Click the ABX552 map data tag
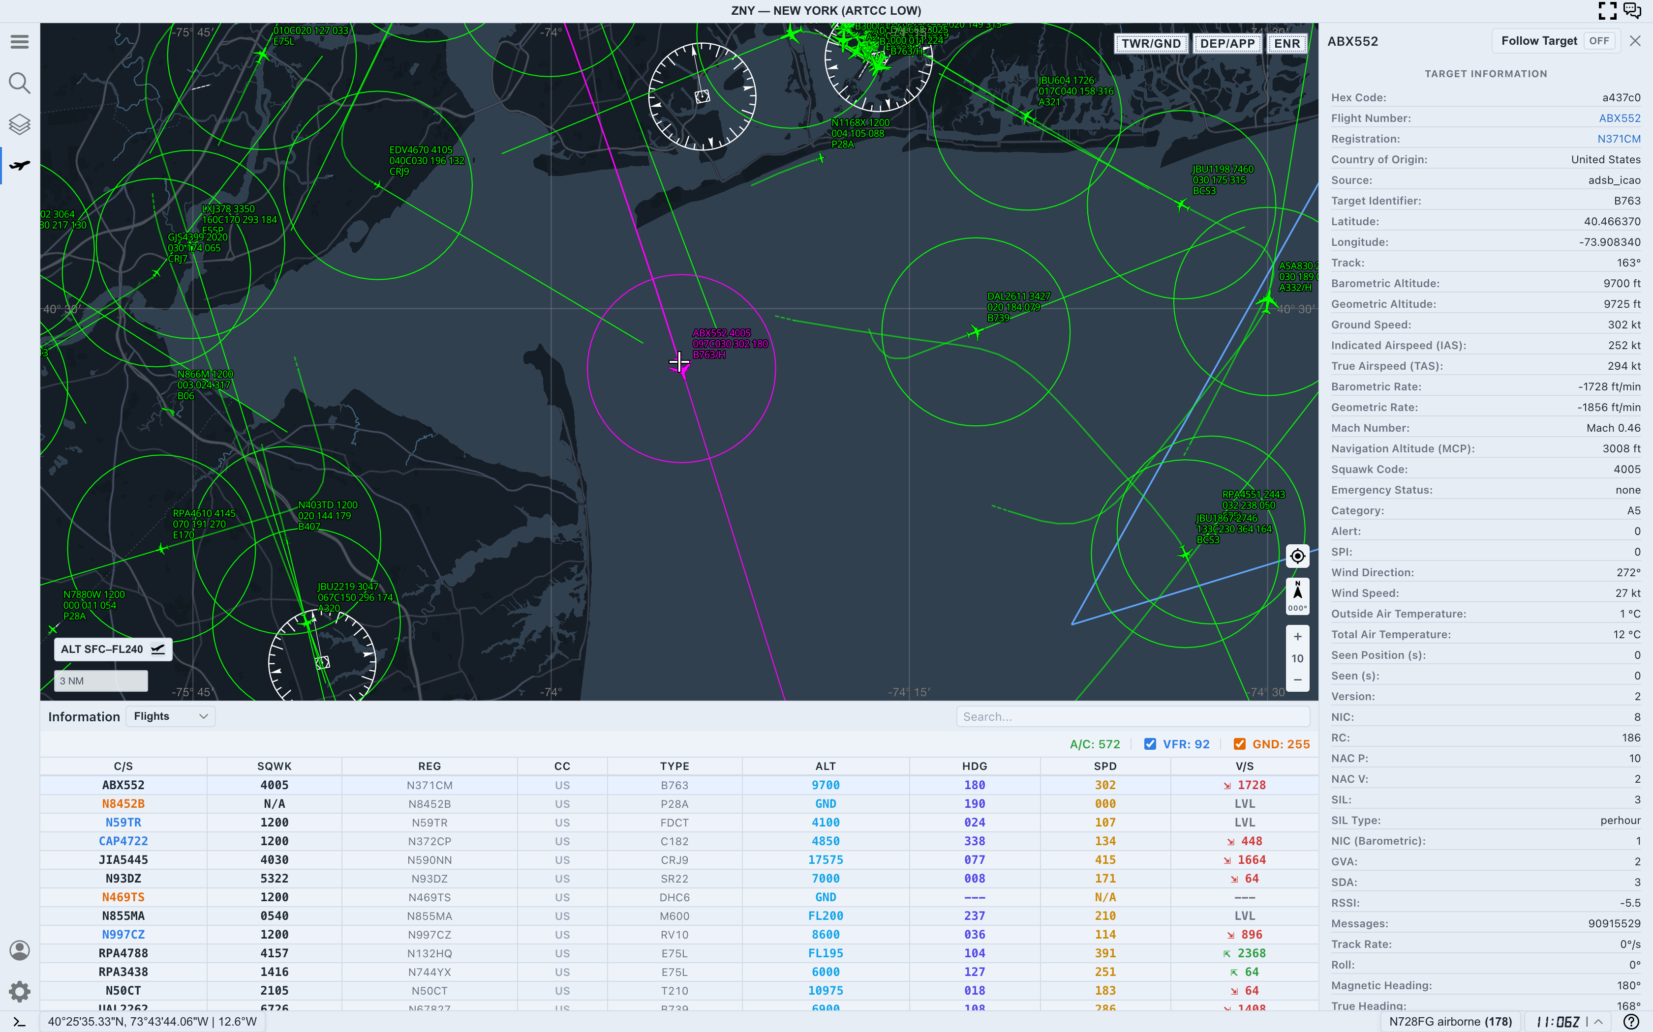The width and height of the screenshot is (1653, 1032). pyautogui.click(x=730, y=344)
